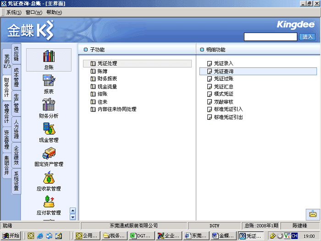321x241 pixels.
Task: Click the 开始 Start button
Action: click(11, 236)
